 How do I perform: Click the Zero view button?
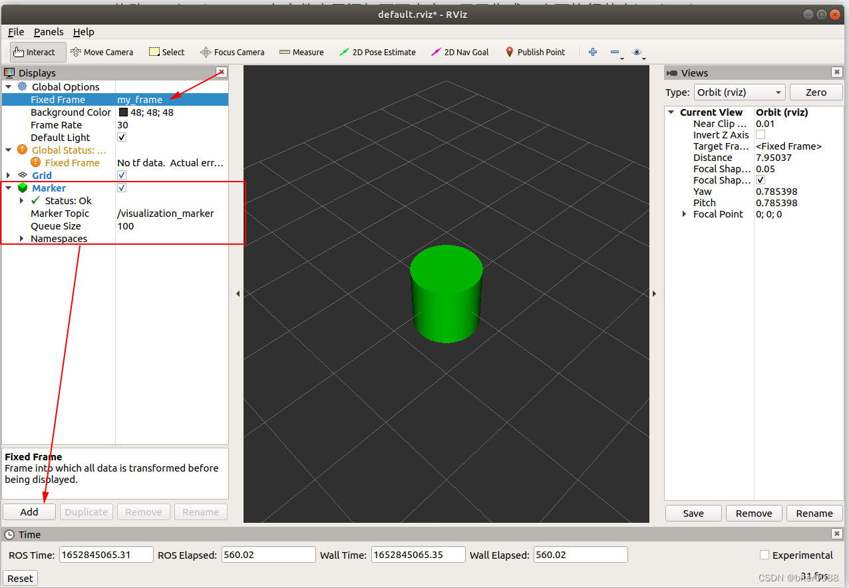[816, 92]
